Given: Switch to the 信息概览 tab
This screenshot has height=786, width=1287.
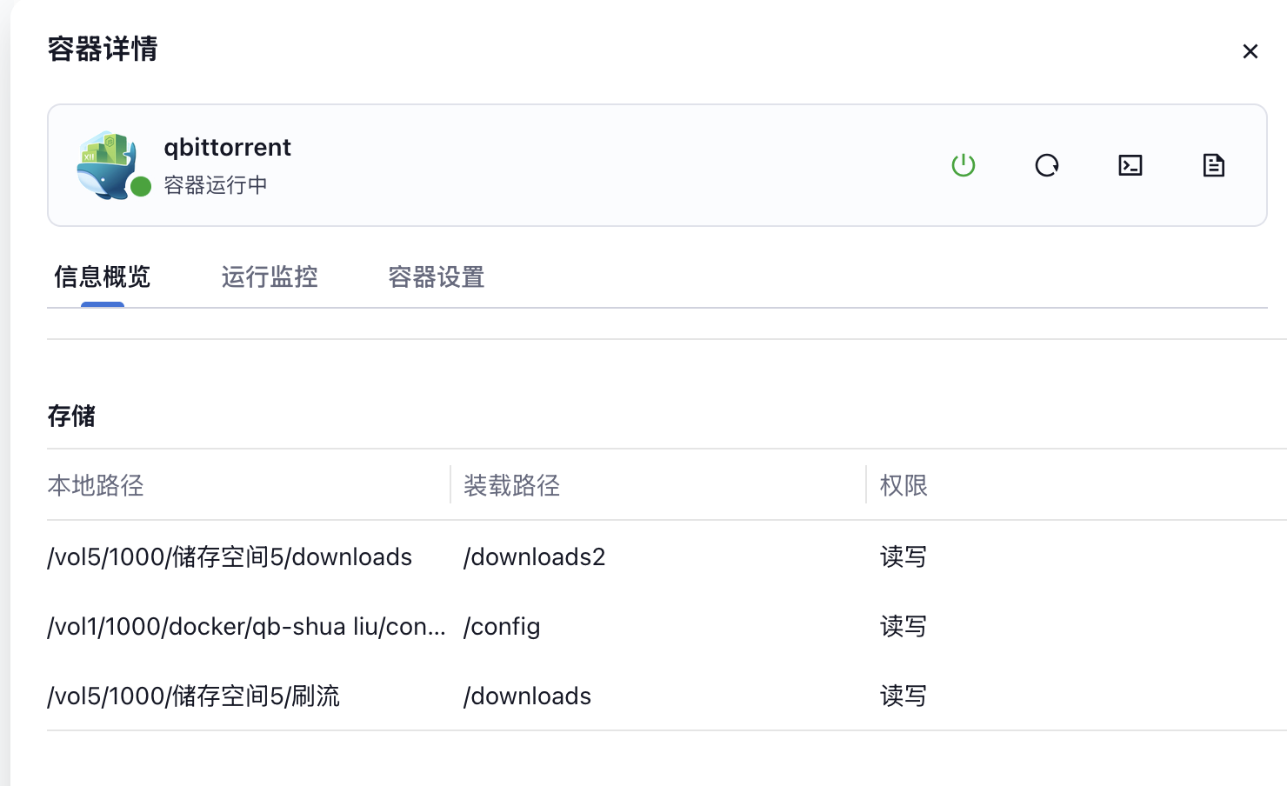Looking at the screenshot, I should click(103, 276).
